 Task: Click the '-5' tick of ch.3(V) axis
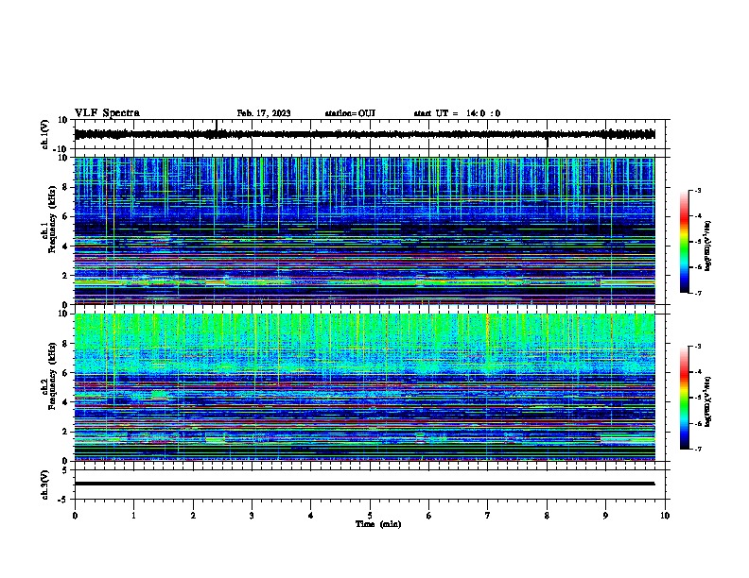pos(64,500)
